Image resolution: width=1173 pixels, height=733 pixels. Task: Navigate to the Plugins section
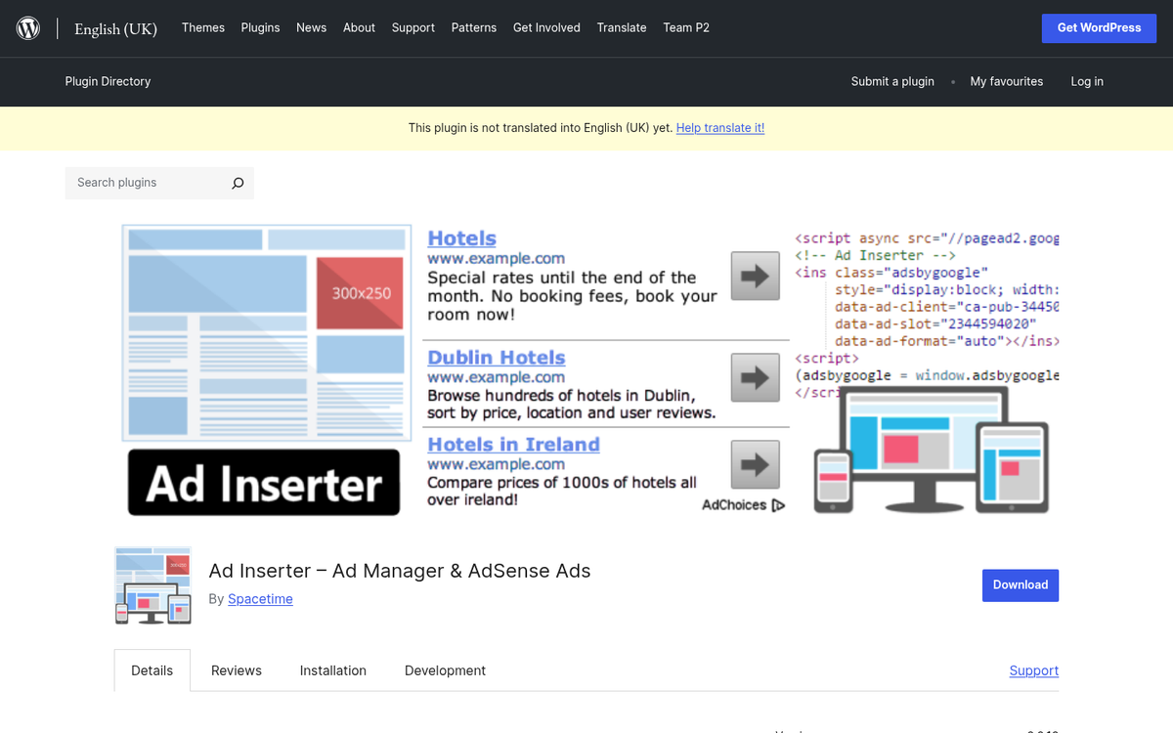coord(260,27)
